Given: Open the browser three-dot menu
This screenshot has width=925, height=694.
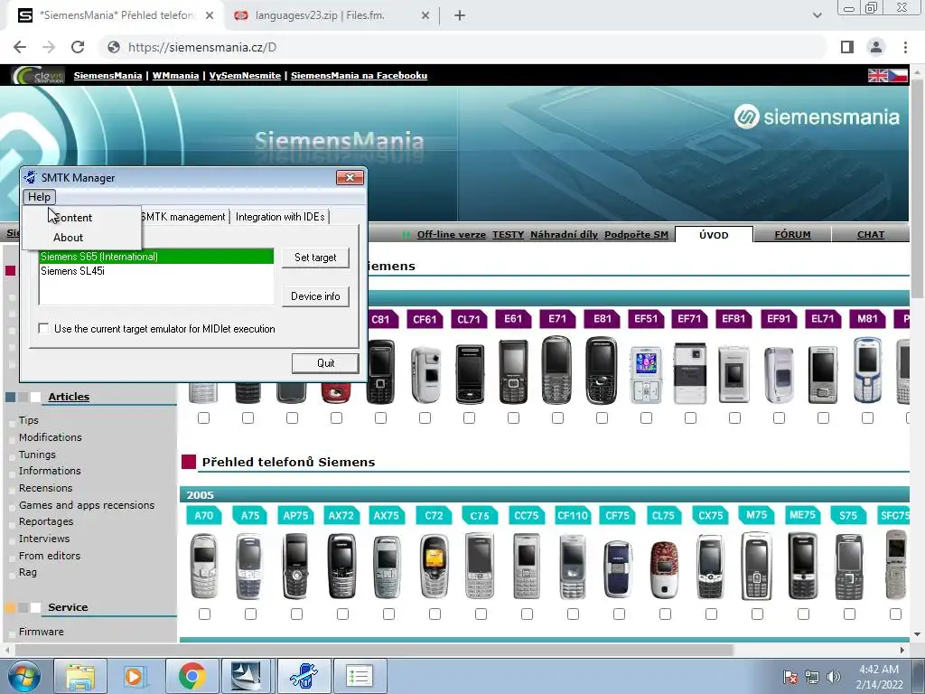Looking at the screenshot, I should click(x=905, y=47).
